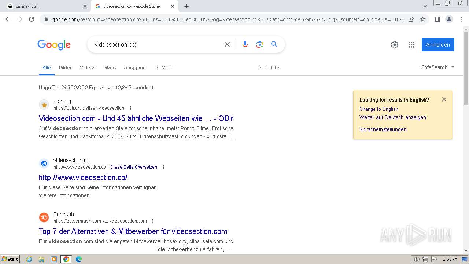Open the Chrome three-dot menu
The width and height of the screenshot is (469, 264).
(461, 19)
